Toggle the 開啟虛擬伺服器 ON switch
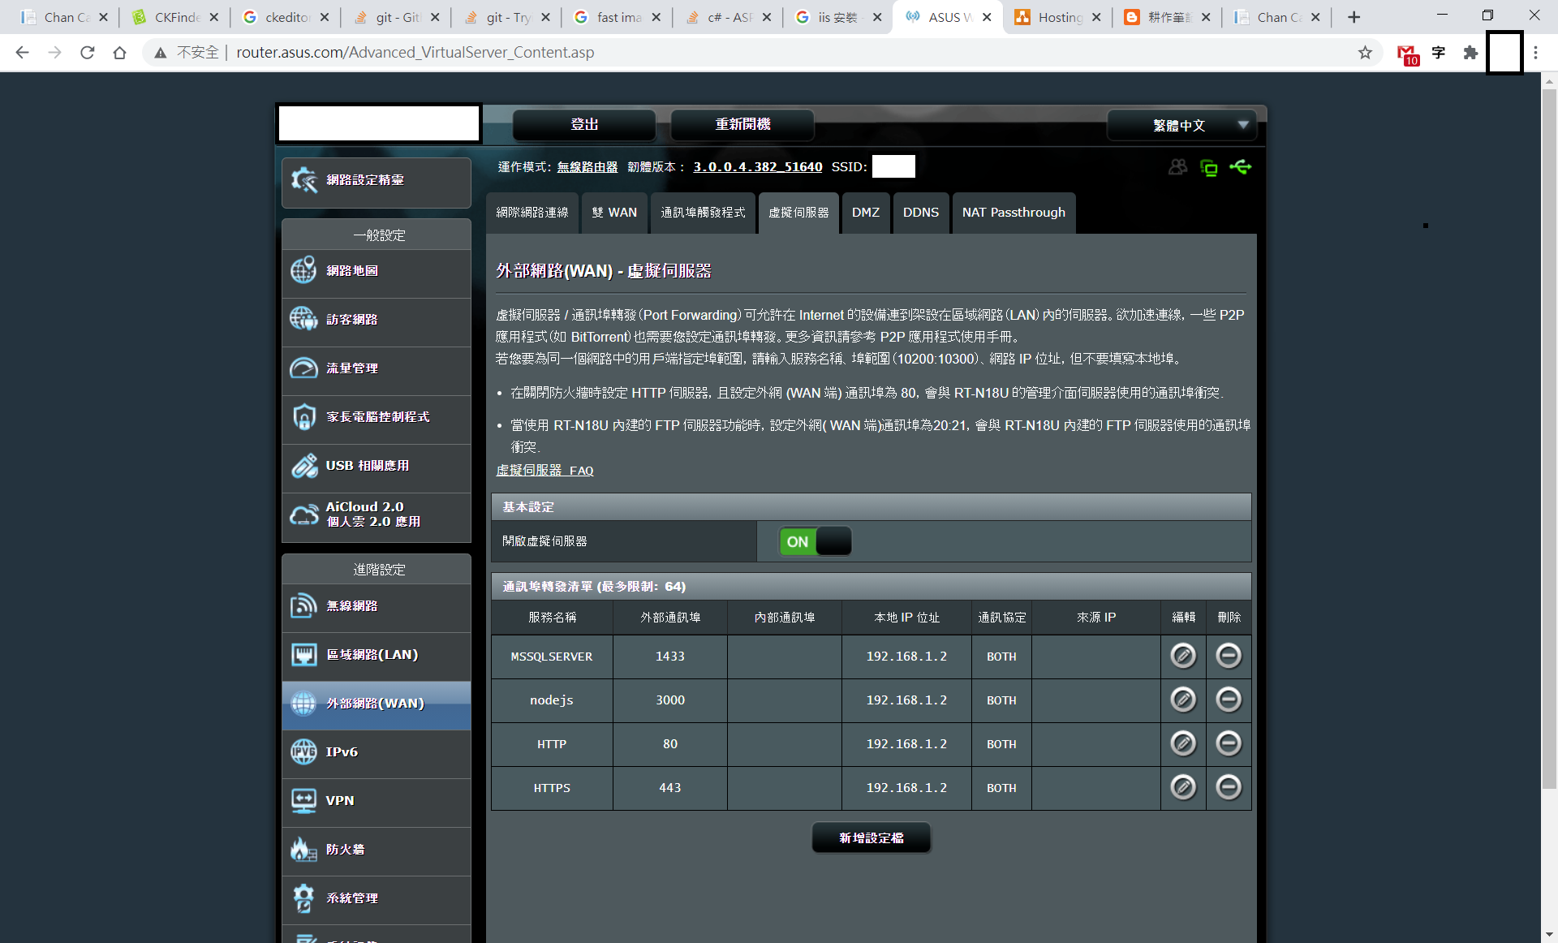This screenshot has height=943, width=1558. (816, 541)
